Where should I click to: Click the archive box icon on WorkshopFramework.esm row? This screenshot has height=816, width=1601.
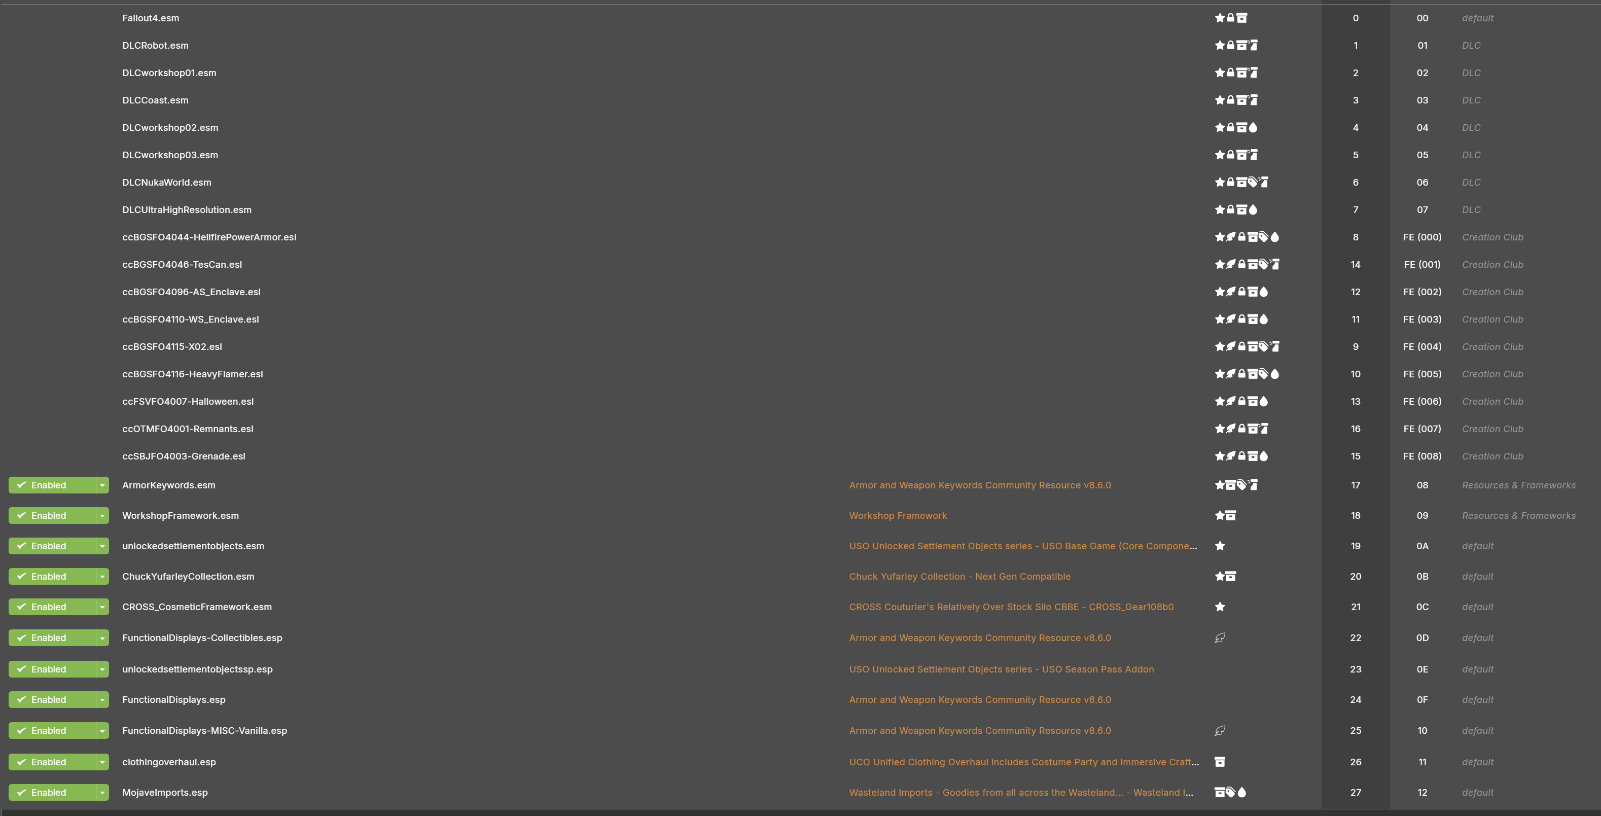(1230, 515)
